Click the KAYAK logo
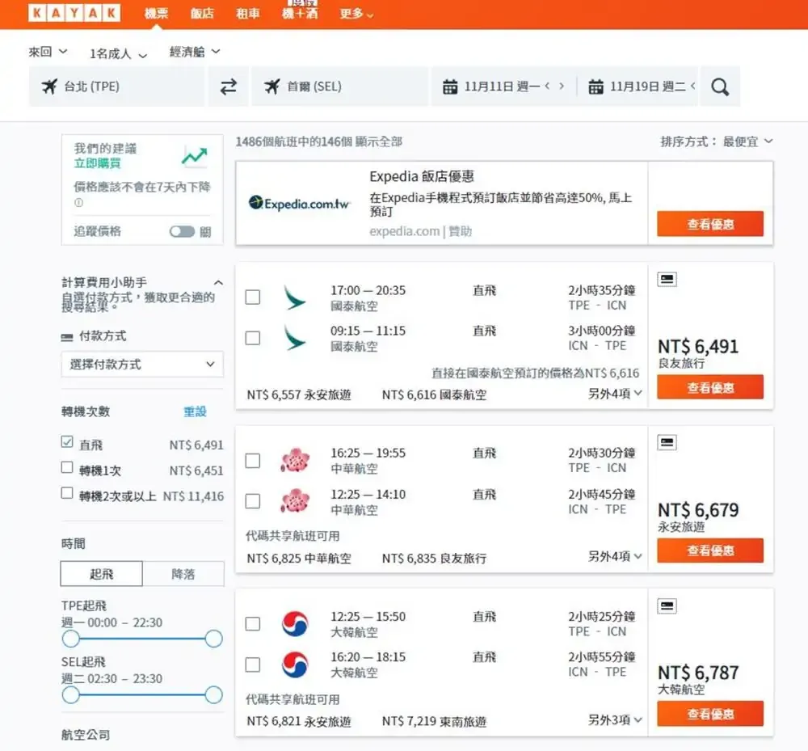The height and width of the screenshot is (751, 808). point(74,13)
